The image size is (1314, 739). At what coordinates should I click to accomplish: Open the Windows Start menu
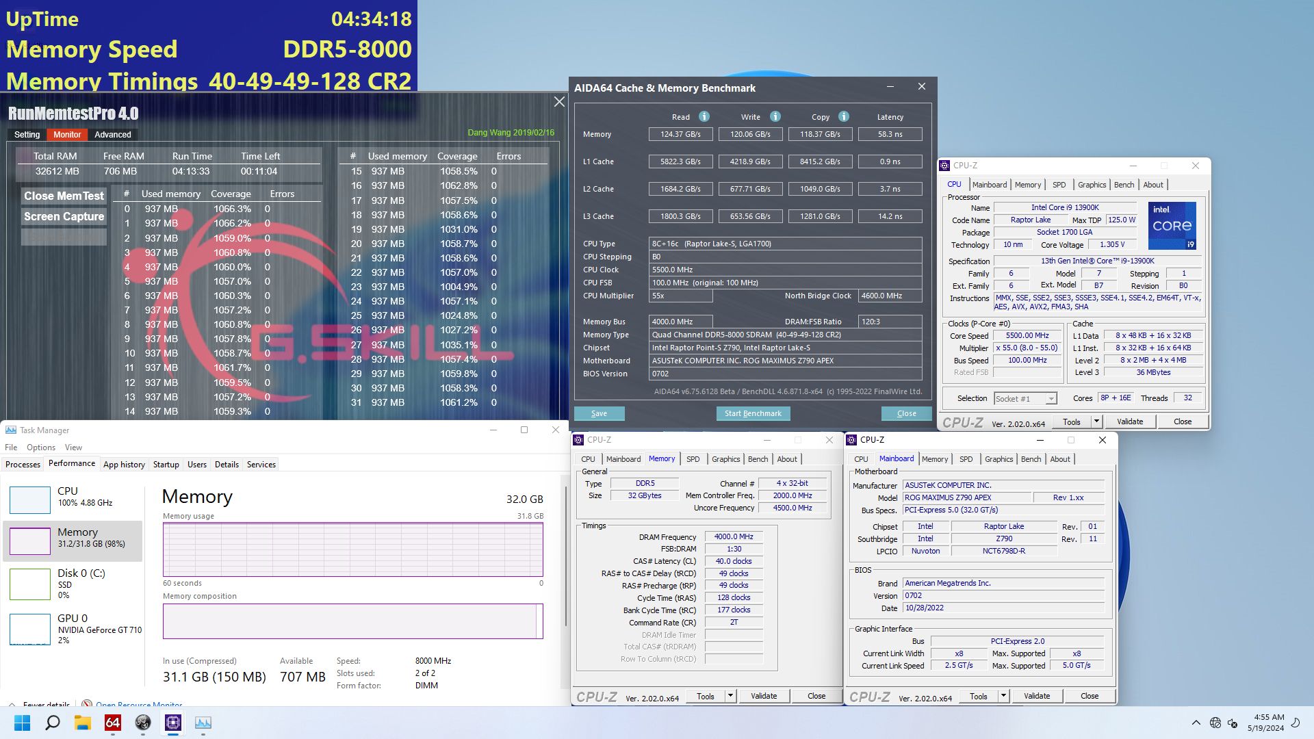(x=23, y=723)
